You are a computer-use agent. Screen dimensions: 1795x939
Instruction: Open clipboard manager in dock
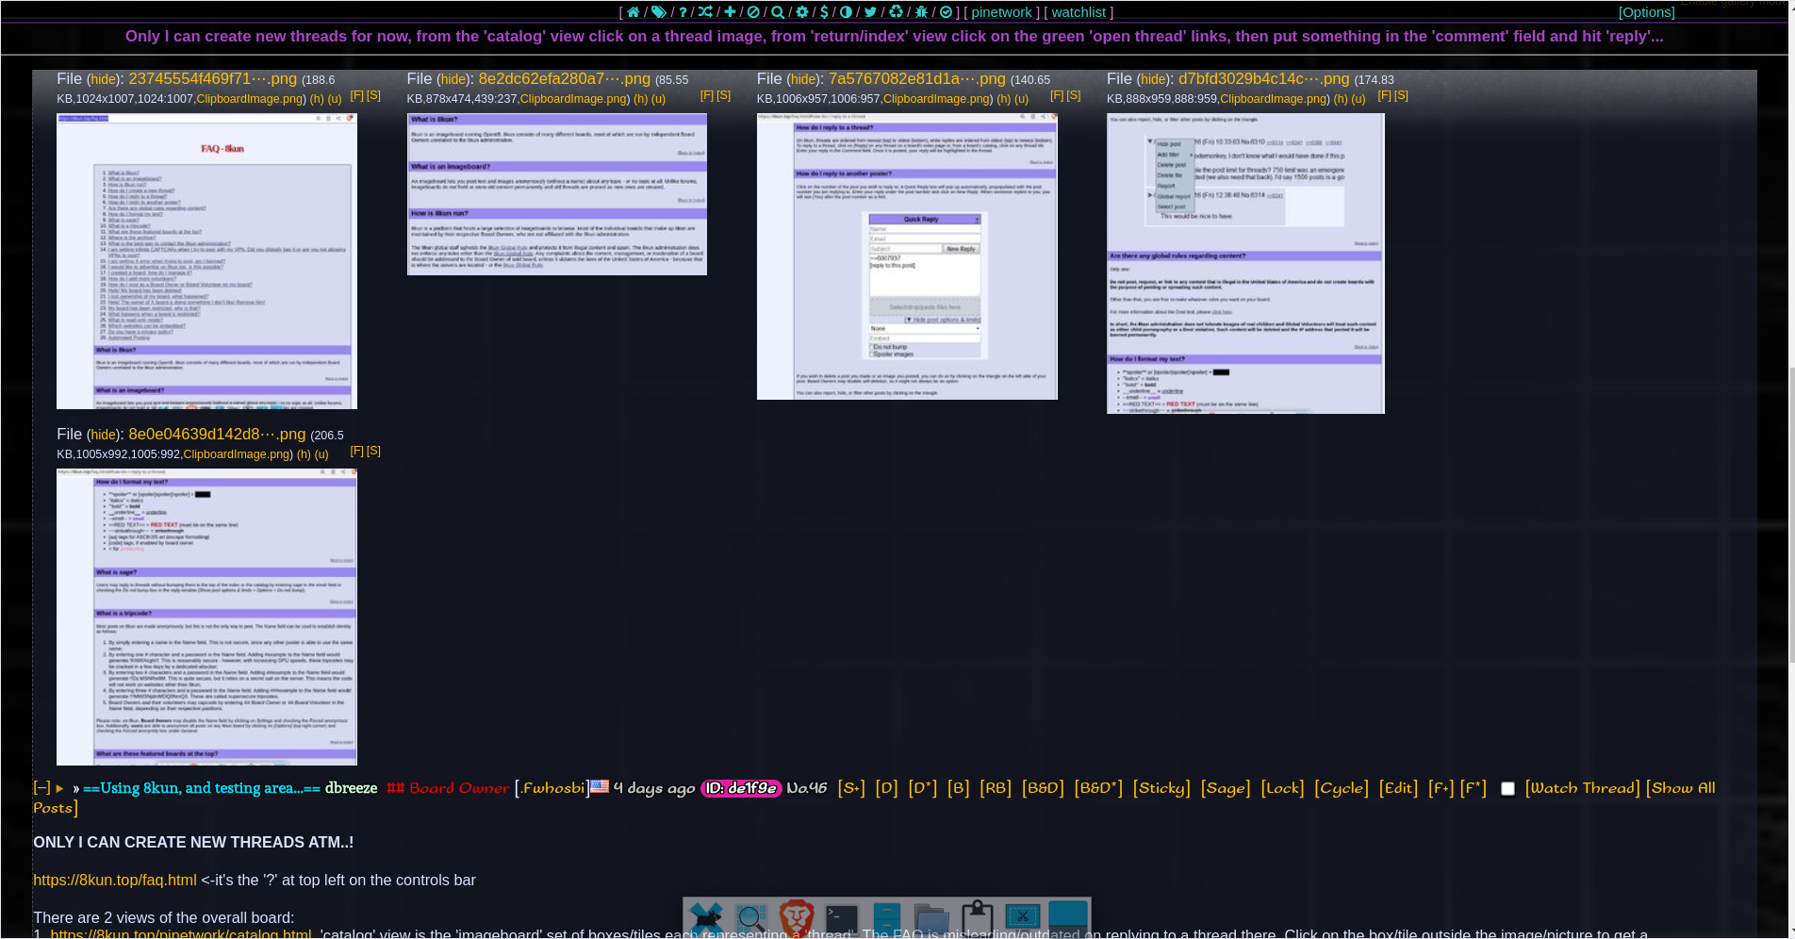(x=978, y=918)
